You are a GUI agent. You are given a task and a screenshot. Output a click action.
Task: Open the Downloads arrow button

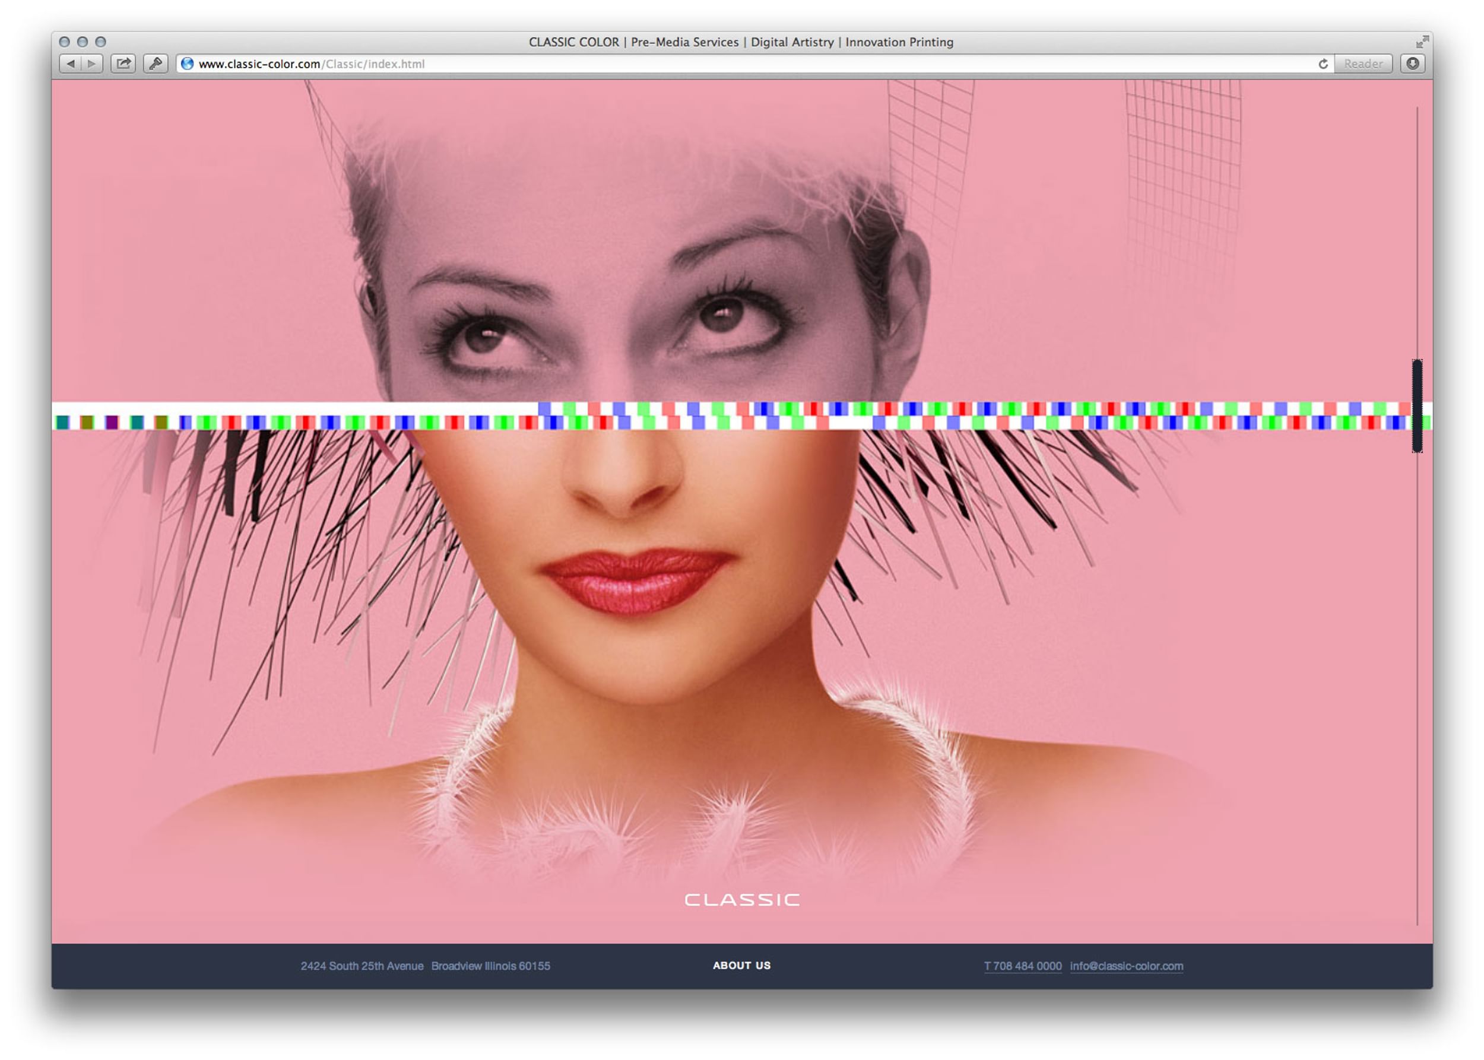1412,64
